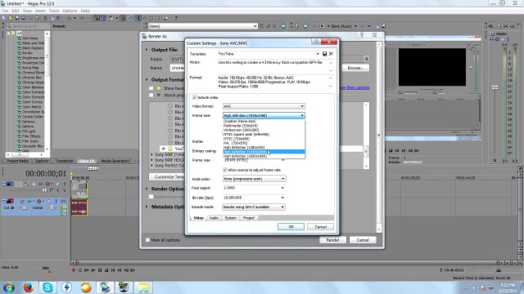Open the file explorer folder on the taskbar
Image resolution: width=524 pixels, height=294 pixels.
[143, 287]
